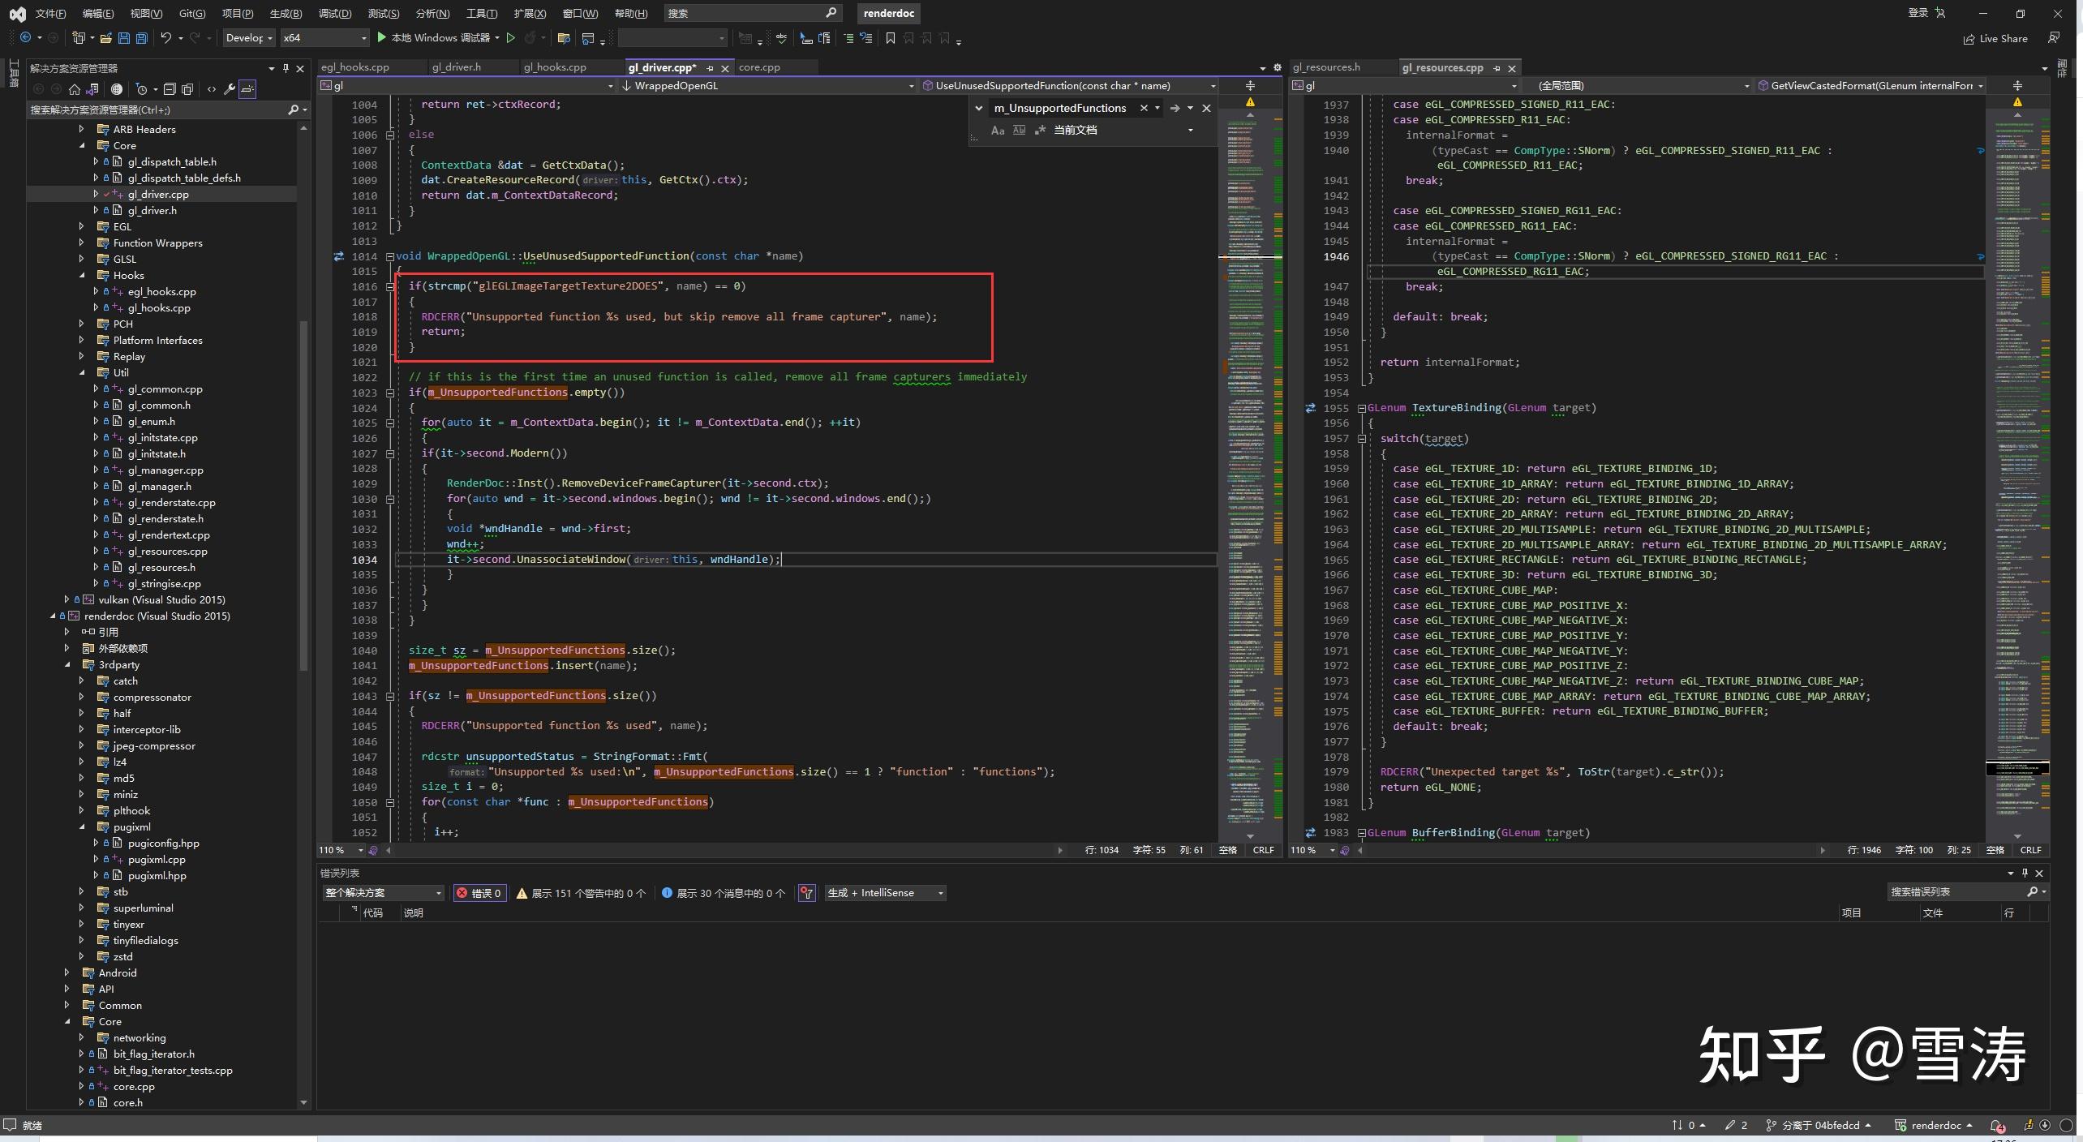Open the 110% editor zoom control
Screen dimensions: 2083x1142
click(x=338, y=850)
